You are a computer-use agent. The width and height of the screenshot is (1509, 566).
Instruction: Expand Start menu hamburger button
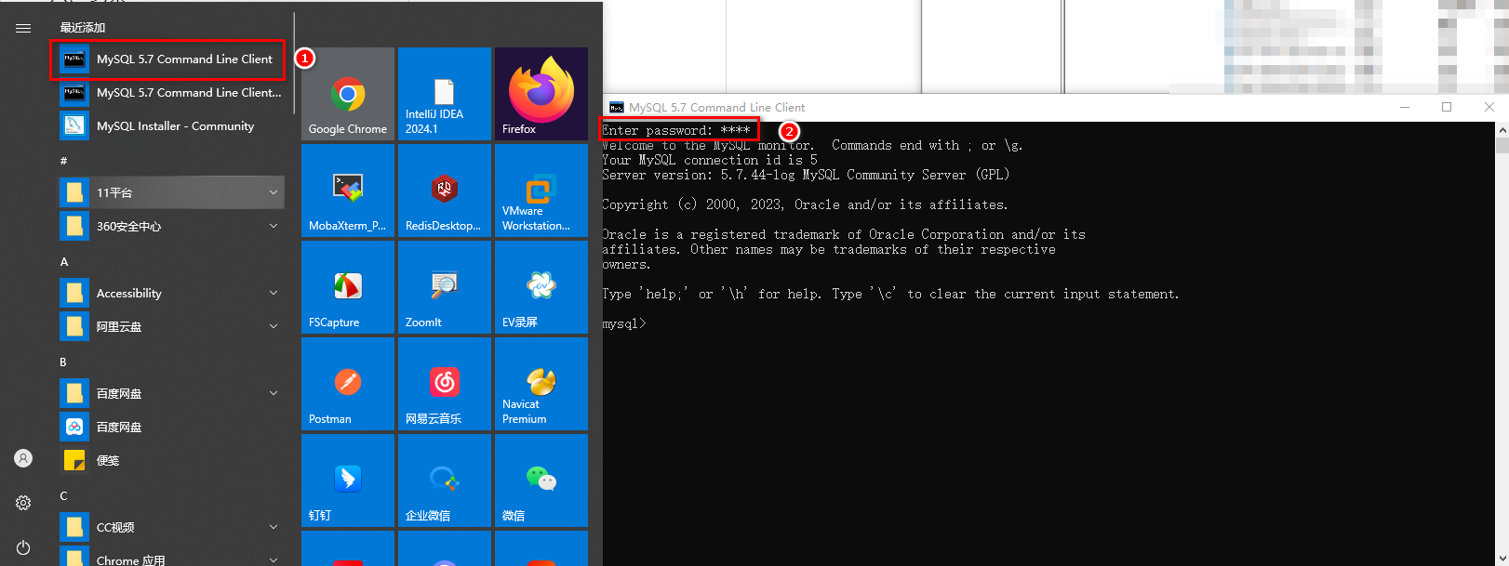click(x=23, y=28)
